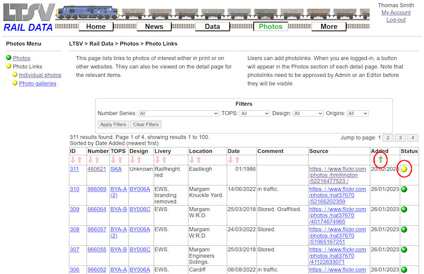Click green status dot for entry 310

tap(404, 189)
